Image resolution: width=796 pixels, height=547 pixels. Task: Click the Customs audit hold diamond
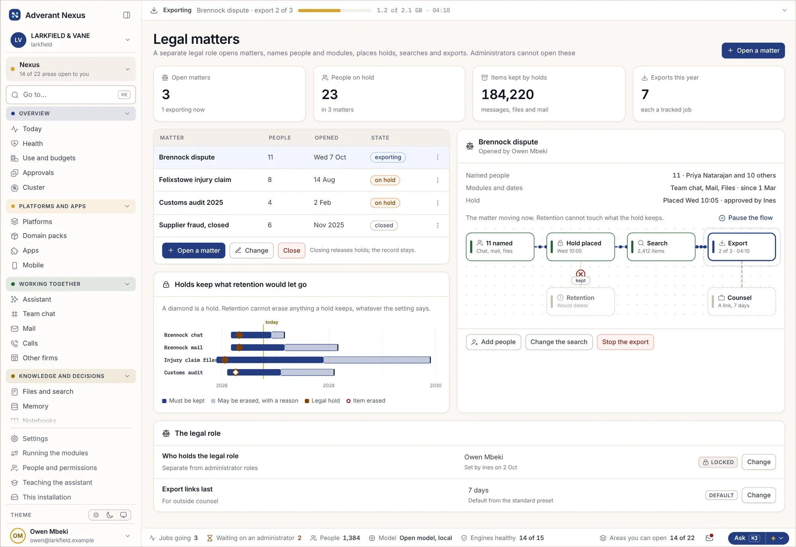point(236,372)
